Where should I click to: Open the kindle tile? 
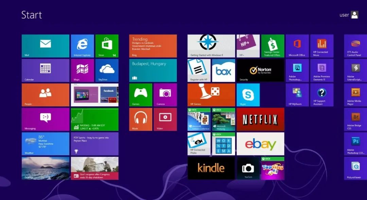(211, 168)
